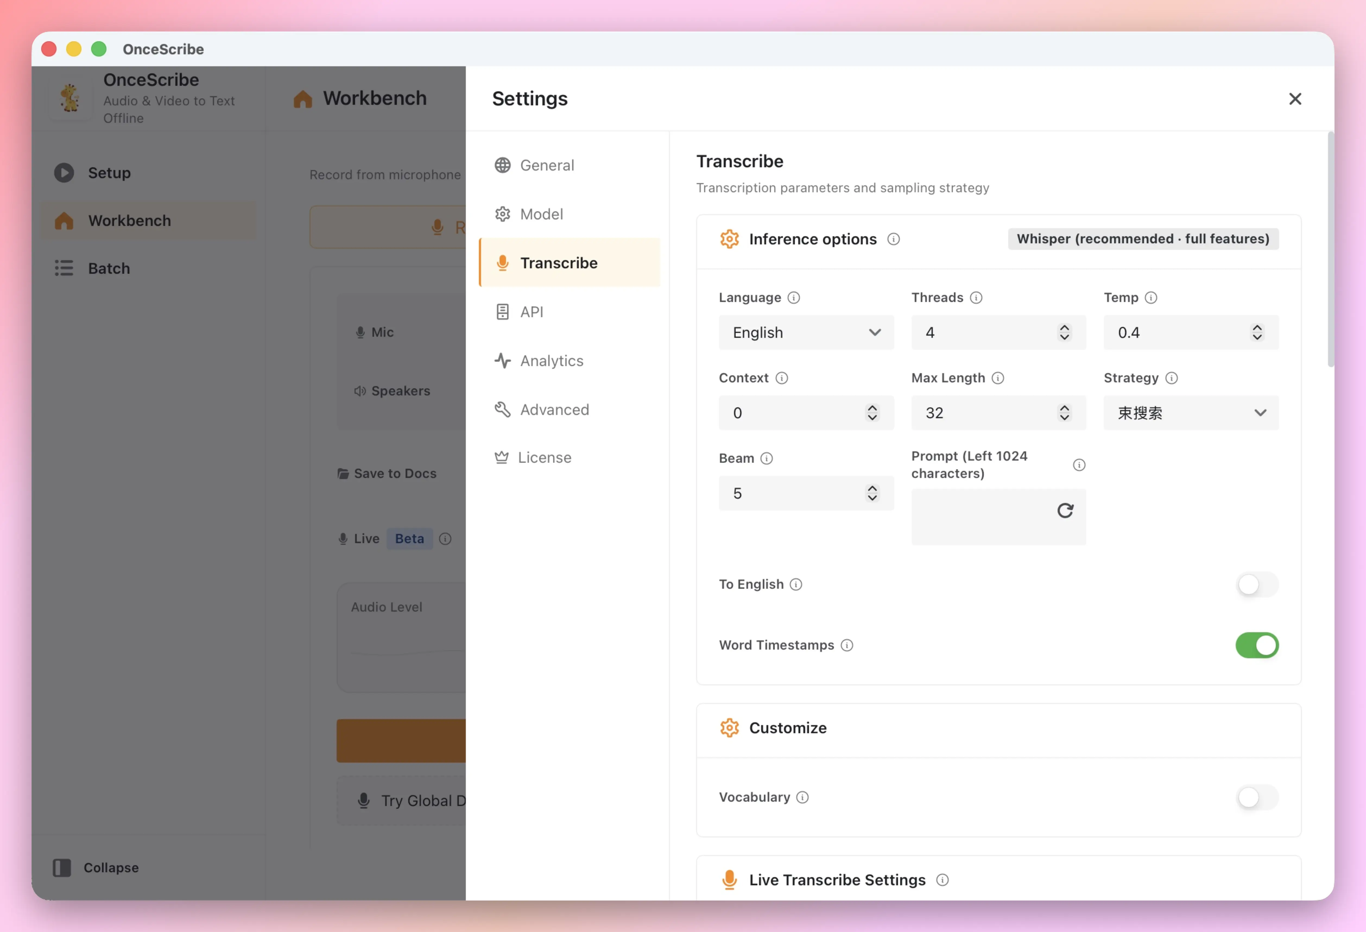The height and width of the screenshot is (932, 1366).
Task: Click the Context info icon
Action: [781, 378]
